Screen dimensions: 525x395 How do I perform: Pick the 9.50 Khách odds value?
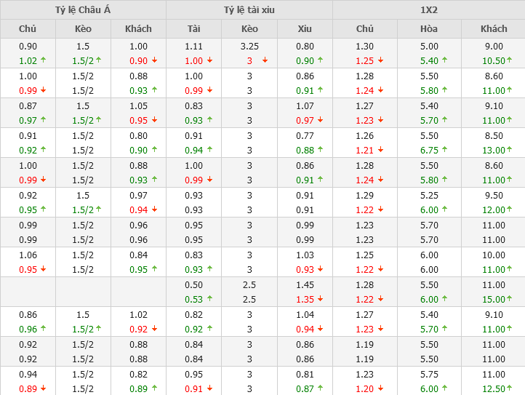494,195
